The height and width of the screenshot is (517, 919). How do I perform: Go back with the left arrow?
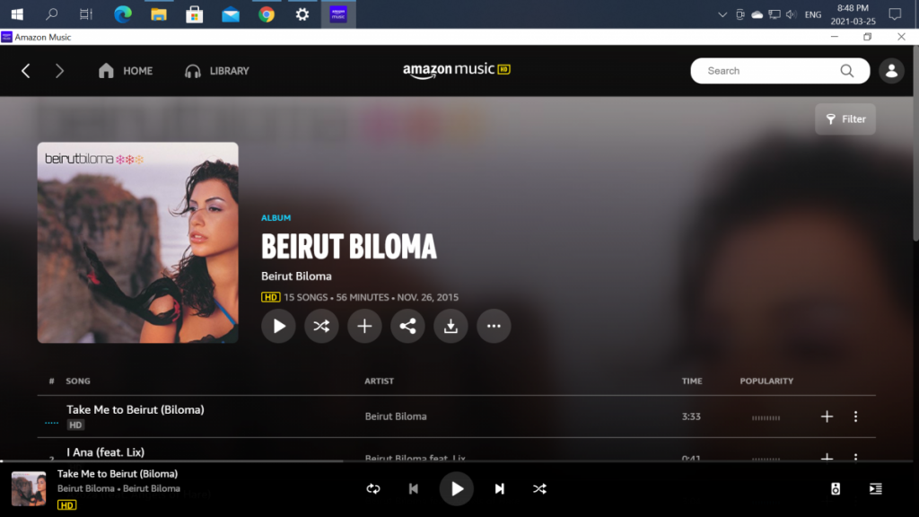[x=26, y=71]
